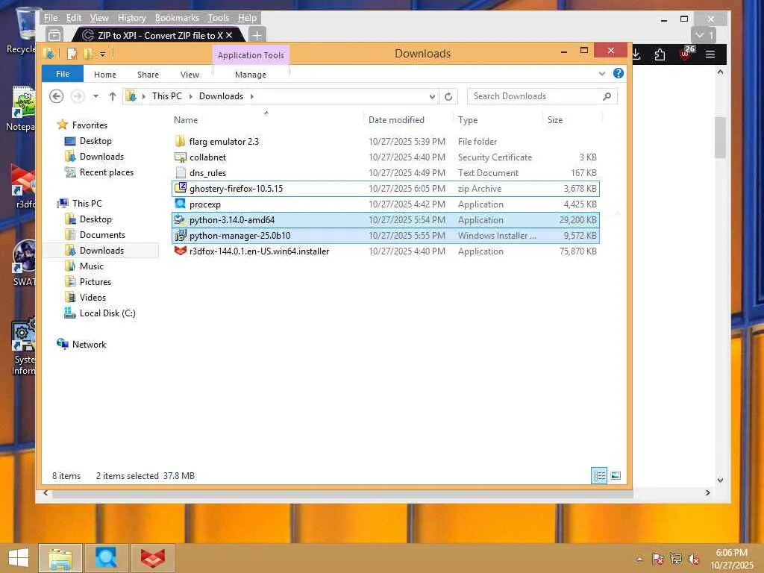The height and width of the screenshot is (573, 764).
Task: Open the browser History menu
Action: point(131,18)
